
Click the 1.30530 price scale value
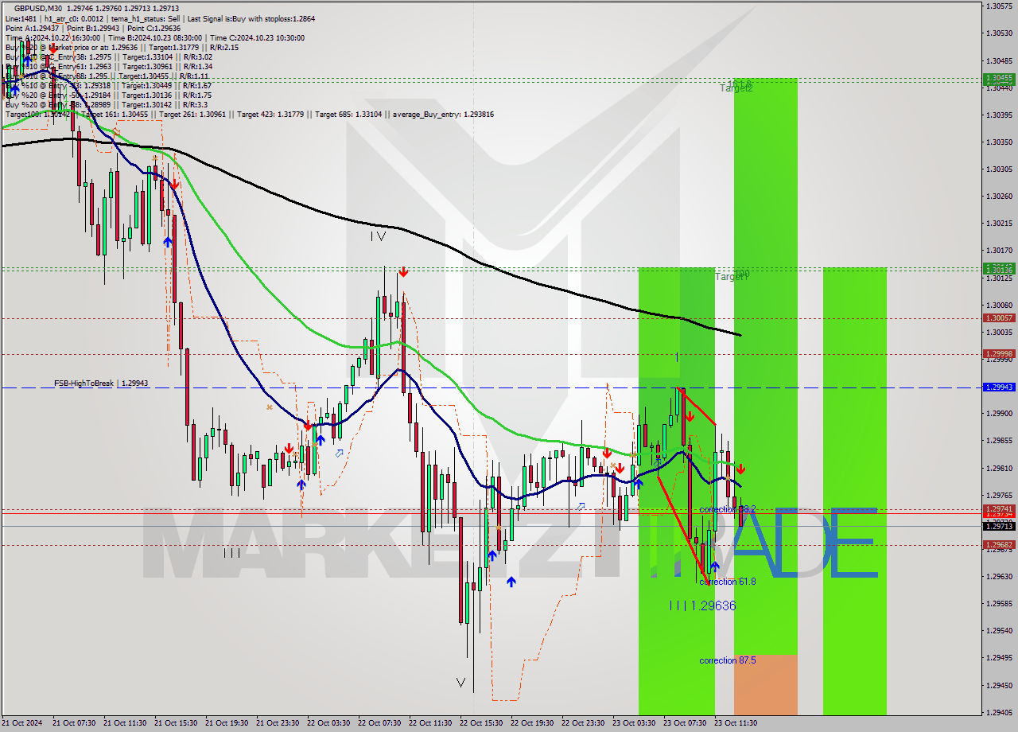pos(999,33)
